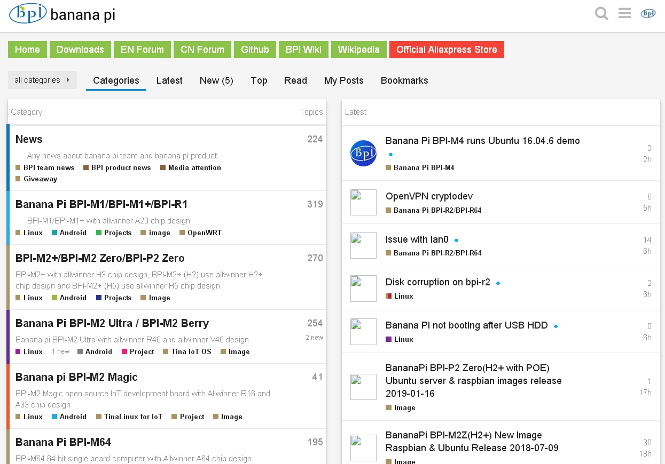Open the Giveaway subcategory

click(x=36, y=179)
